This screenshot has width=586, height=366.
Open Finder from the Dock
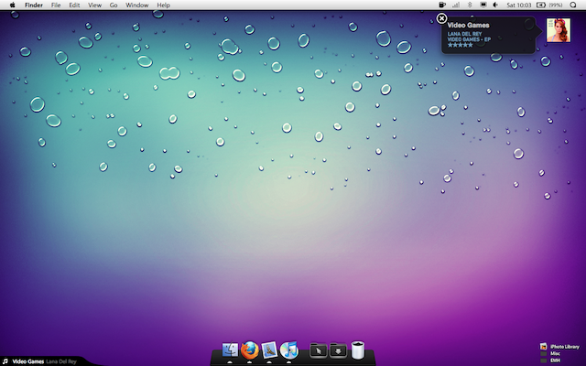tap(230, 350)
